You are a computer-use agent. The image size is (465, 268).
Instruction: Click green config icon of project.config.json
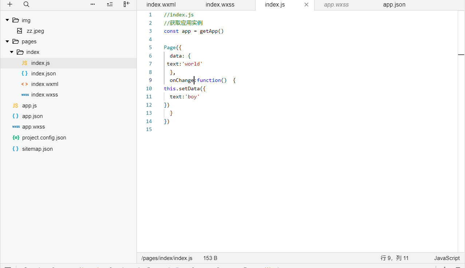[16, 138]
